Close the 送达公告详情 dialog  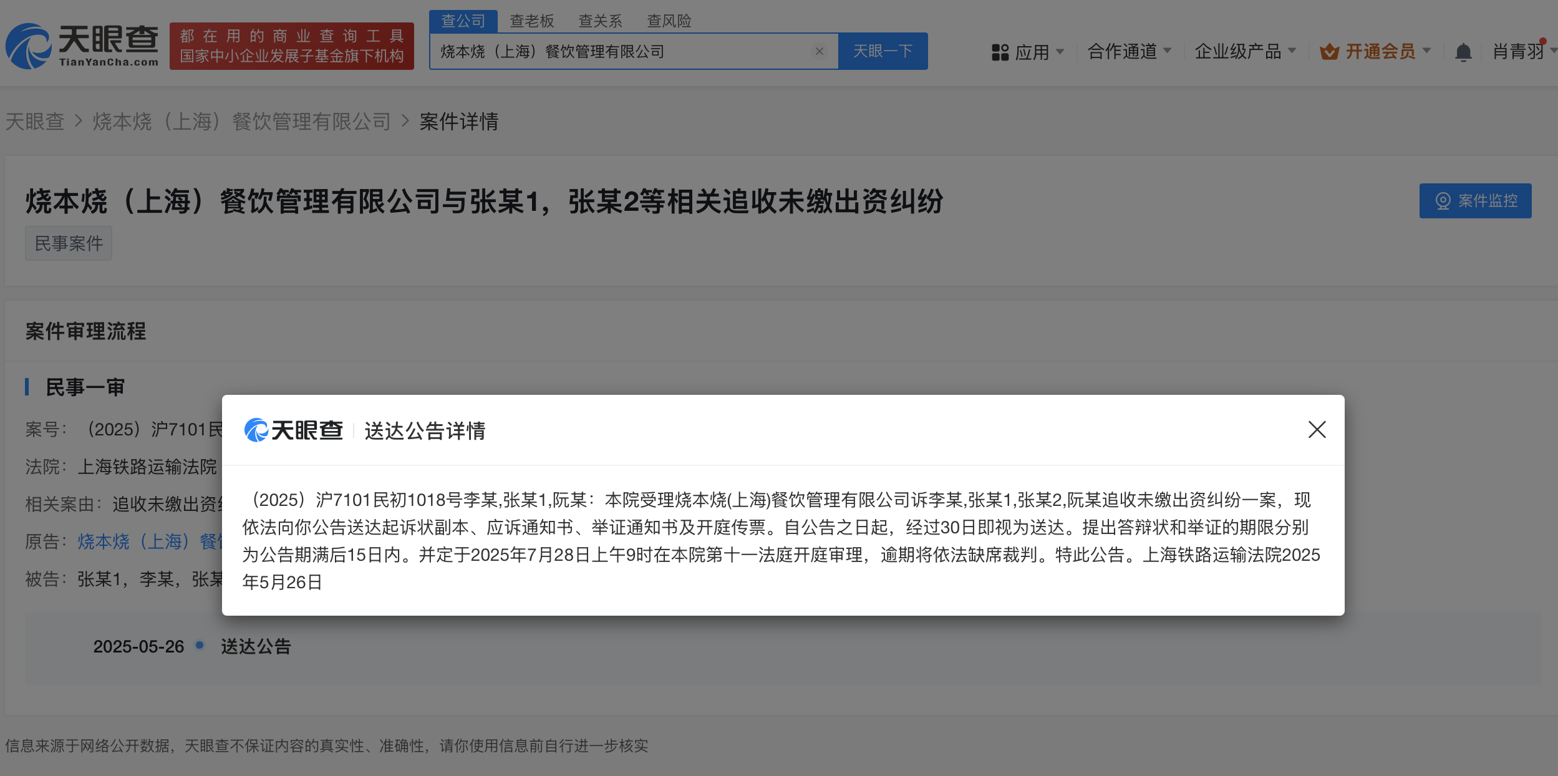point(1317,429)
